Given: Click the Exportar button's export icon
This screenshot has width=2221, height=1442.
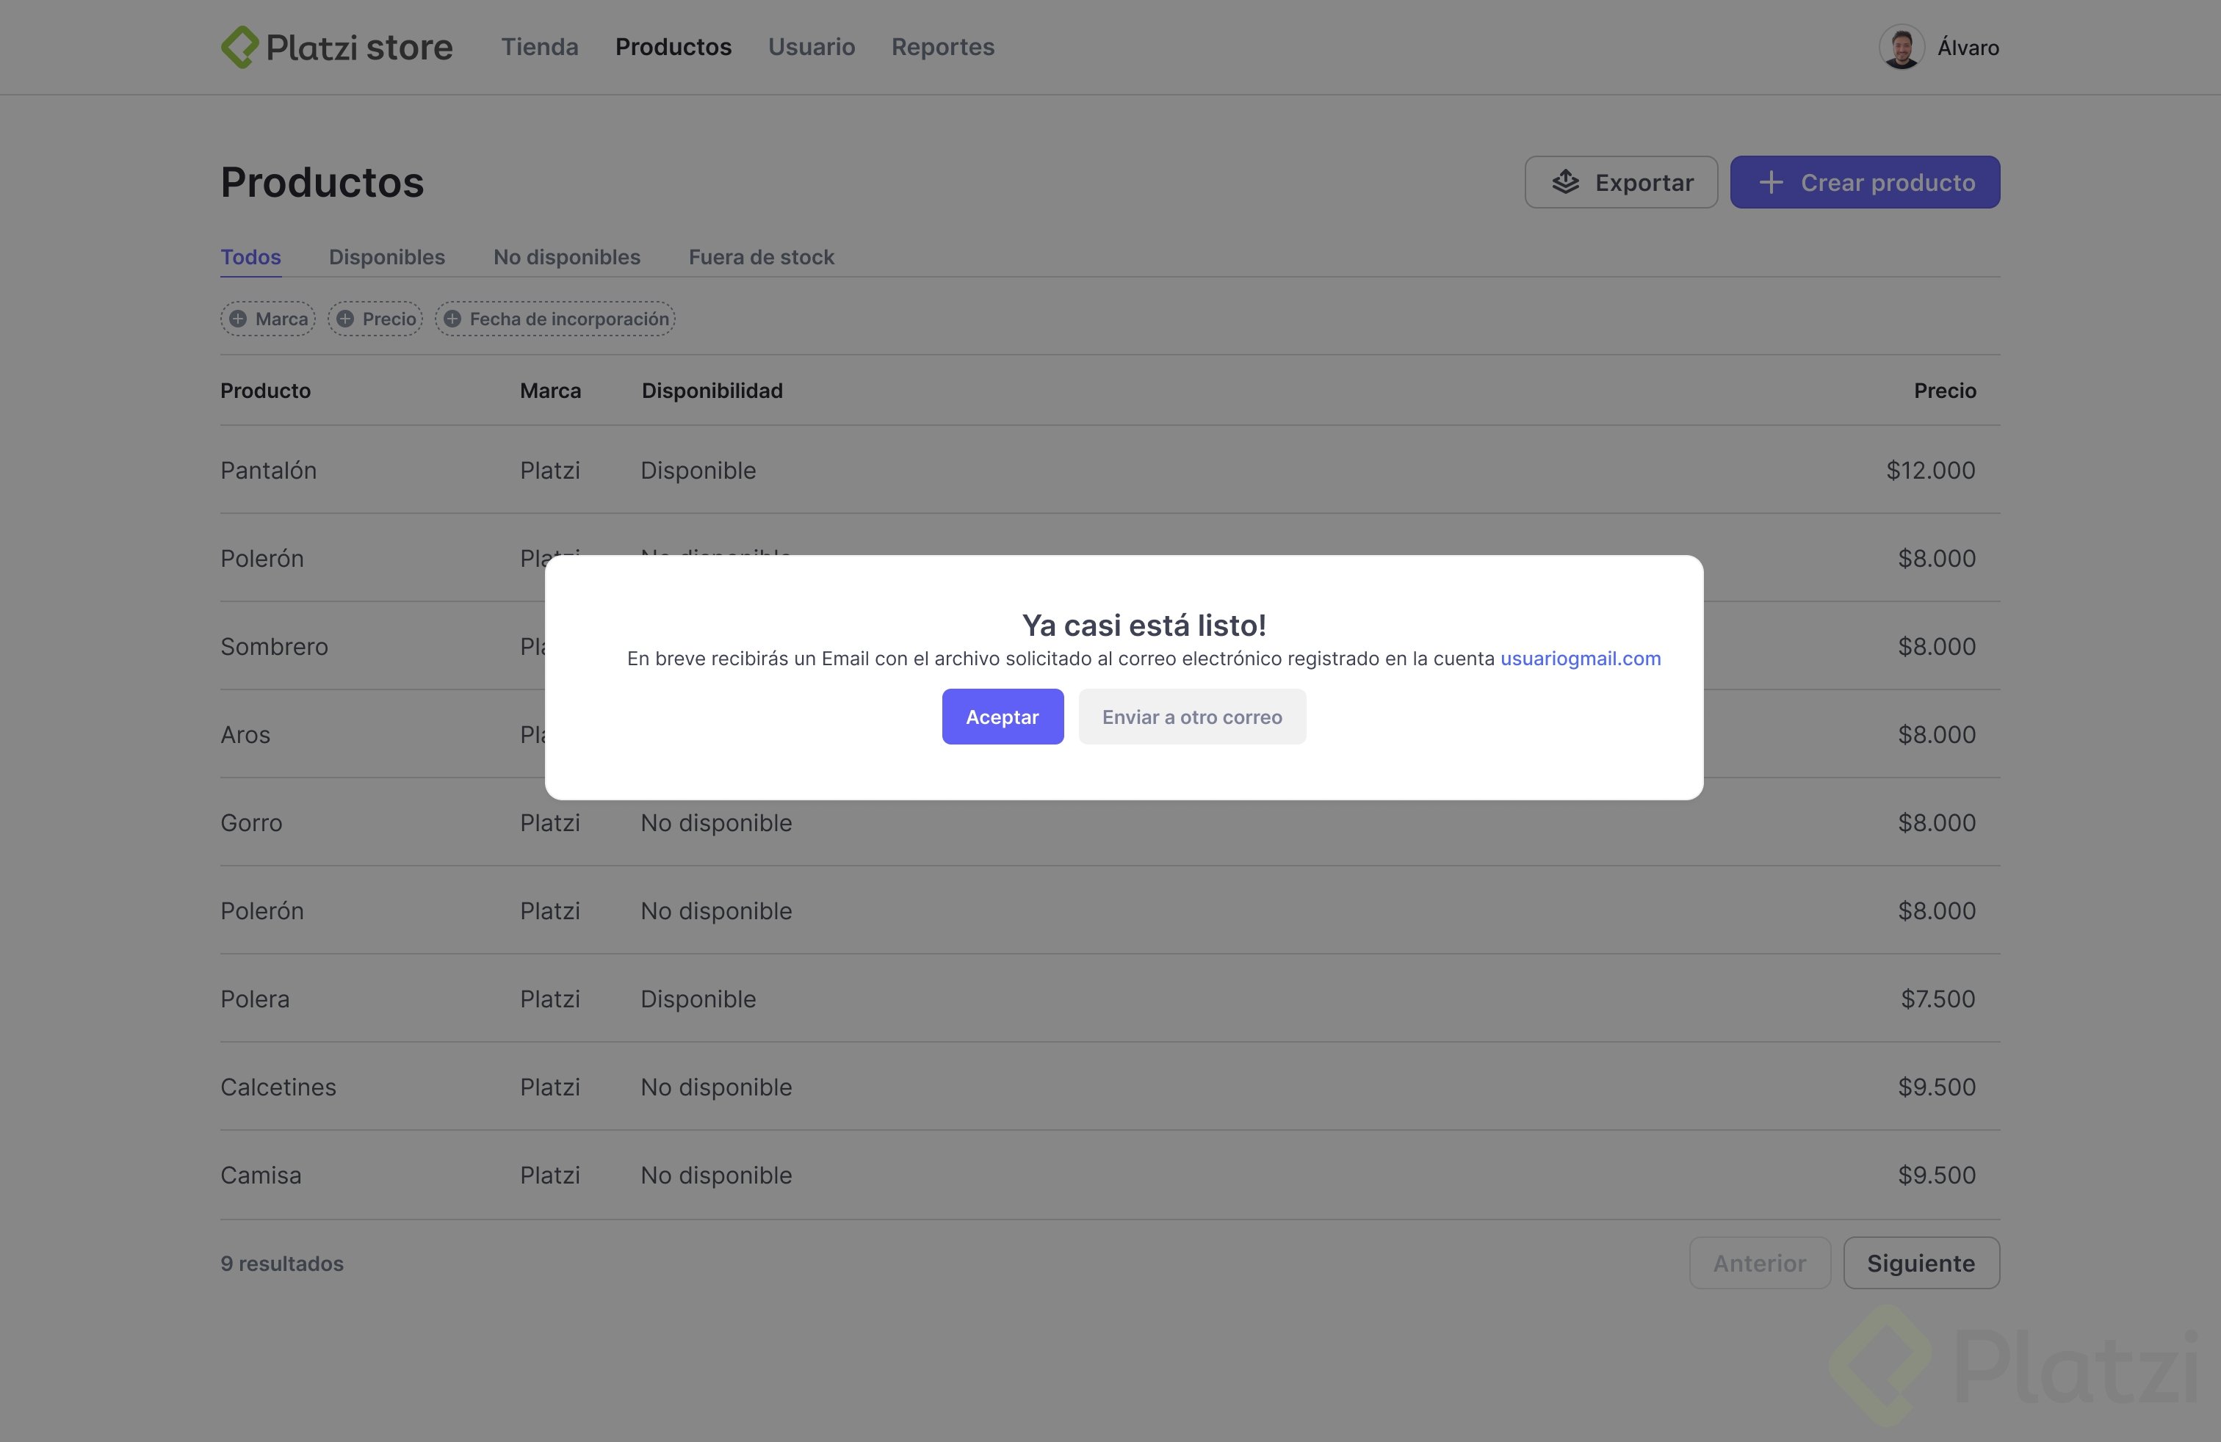Looking at the screenshot, I should click(x=1566, y=182).
